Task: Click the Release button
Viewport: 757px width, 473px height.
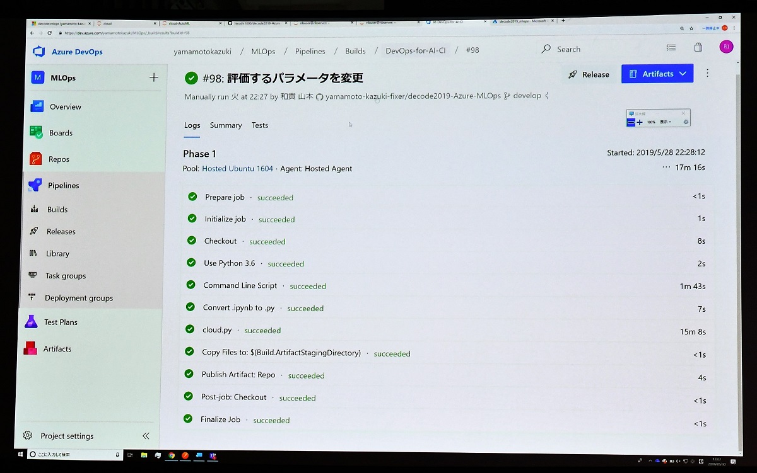Action: 589,74
